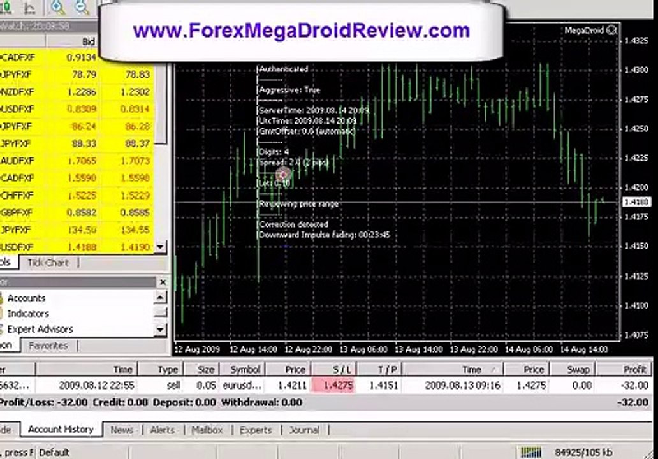This screenshot has height=459, width=658.
Task: Click the Profit/Loss: -32.00 summary text
Action: [x=43, y=402]
